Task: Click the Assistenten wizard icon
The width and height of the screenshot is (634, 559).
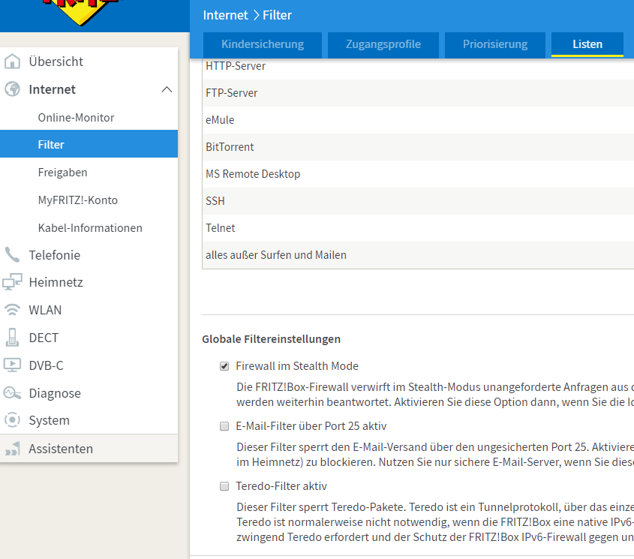Action: pyautogui.click(x=12, y=449)
